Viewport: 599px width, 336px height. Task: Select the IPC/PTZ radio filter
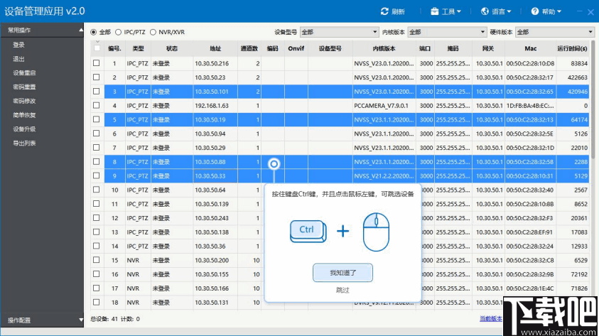(x=119, y=32)
